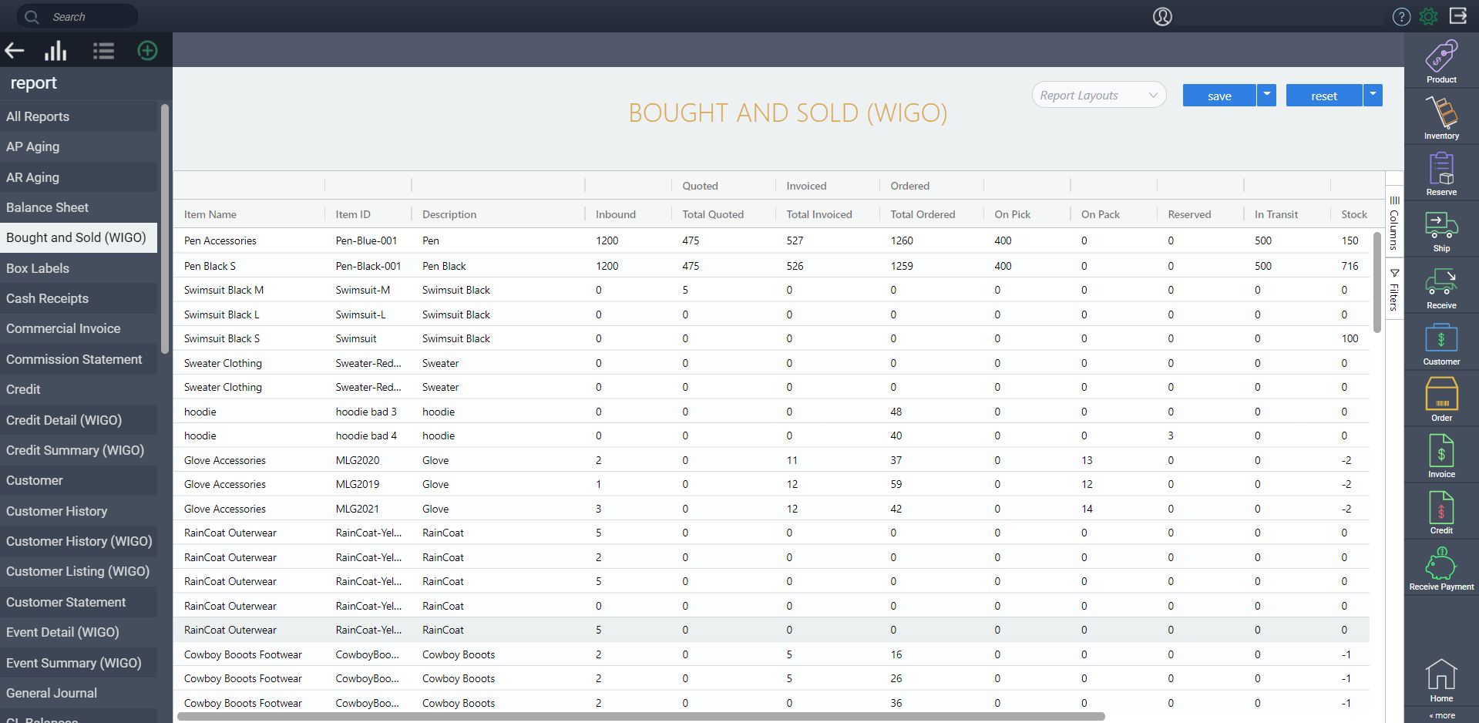Sort by the Total Invoiced column header
Viewport: 1479px width, 723px height.
pos(819,214)
